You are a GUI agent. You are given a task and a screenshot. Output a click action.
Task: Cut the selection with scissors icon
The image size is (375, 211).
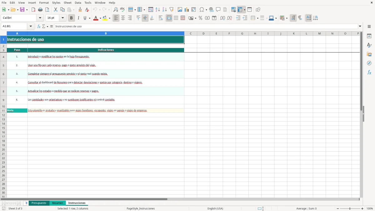56,10
